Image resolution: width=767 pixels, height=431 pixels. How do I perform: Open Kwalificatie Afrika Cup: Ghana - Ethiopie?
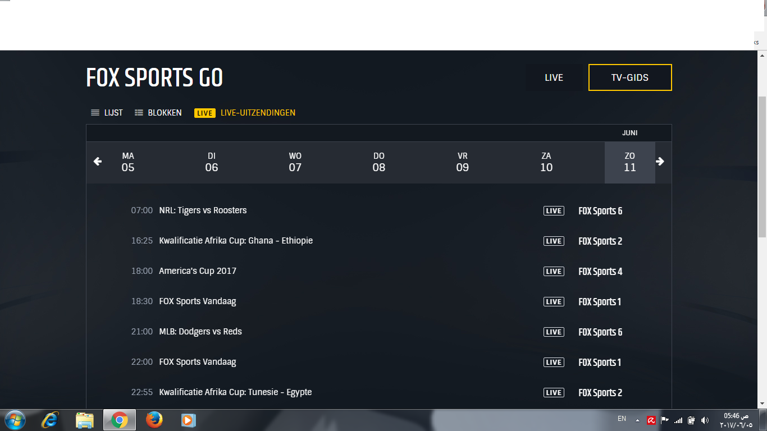click(x=236, y=241)
